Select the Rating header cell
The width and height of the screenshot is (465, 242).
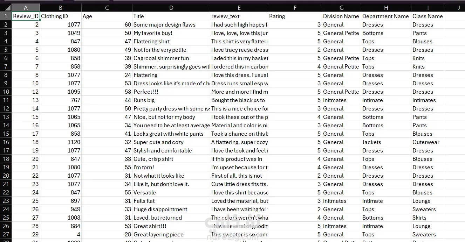[295, 16]
